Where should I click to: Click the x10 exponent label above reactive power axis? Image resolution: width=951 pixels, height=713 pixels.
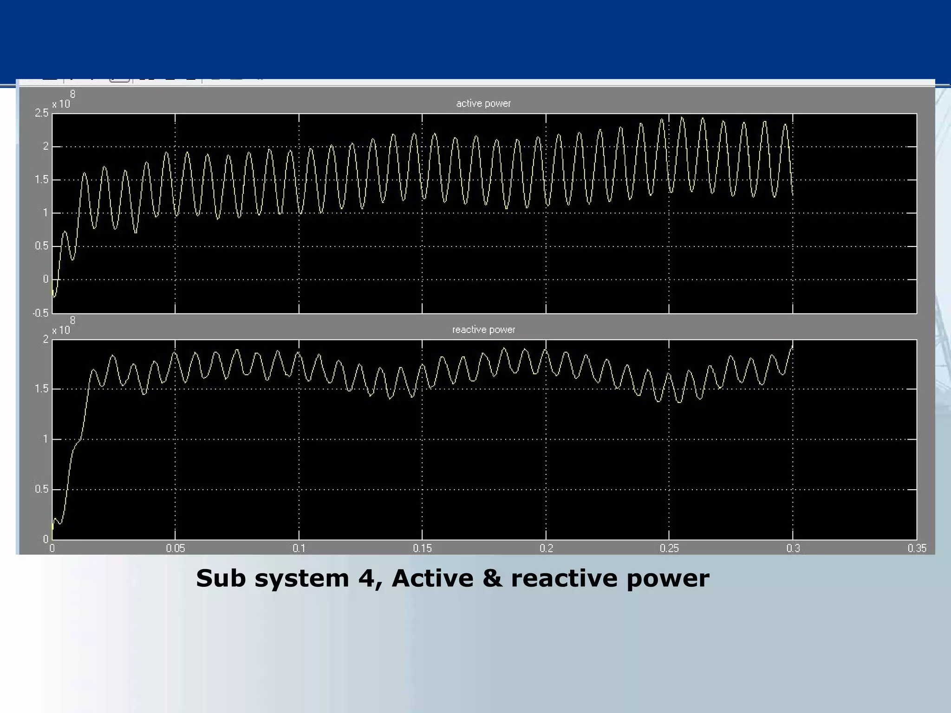pos(63,326)
